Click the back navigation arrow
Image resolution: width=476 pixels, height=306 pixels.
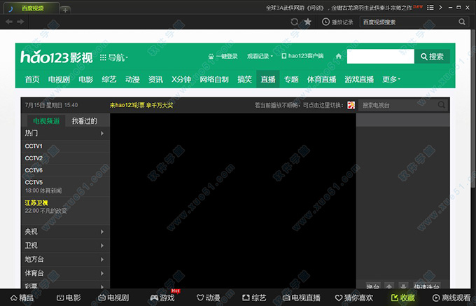click(9, 22)
